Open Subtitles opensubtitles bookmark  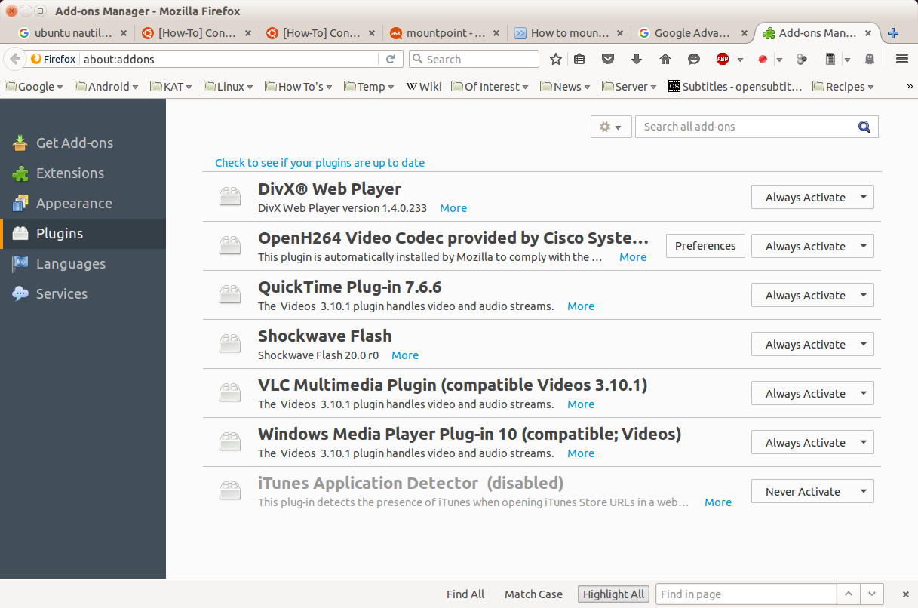(x=735, y=87)
